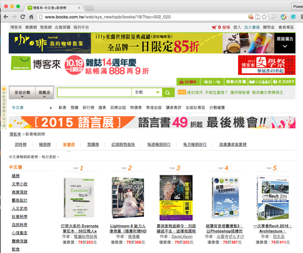Viewport: 303px width, 253px height.
Task: Expand the 旗艦店 menu
Action: click(44, 93)
